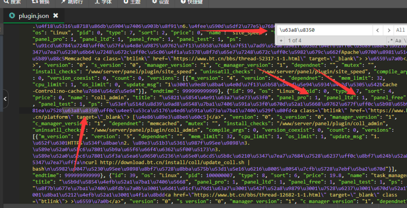Expand the collapsed left side panel
The width and height of the screenshot is (407, 208).
tap(5, 99)
